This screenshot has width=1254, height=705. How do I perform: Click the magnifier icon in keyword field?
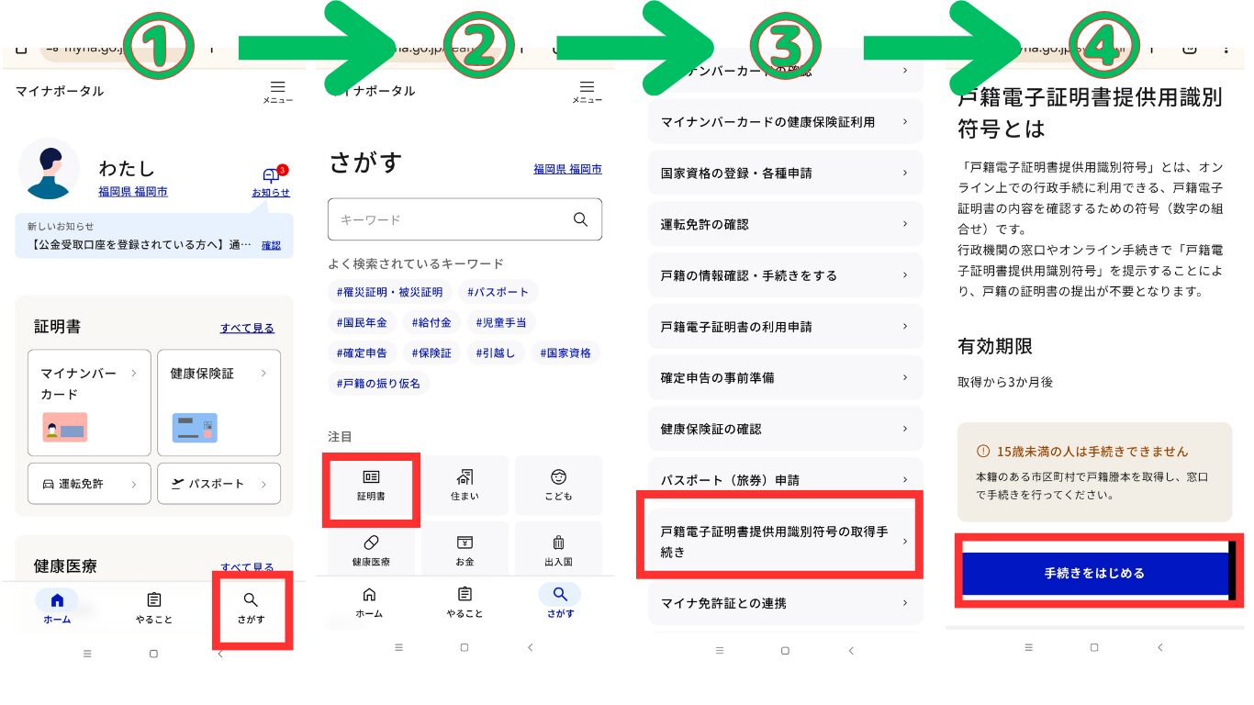click(580, 219)
